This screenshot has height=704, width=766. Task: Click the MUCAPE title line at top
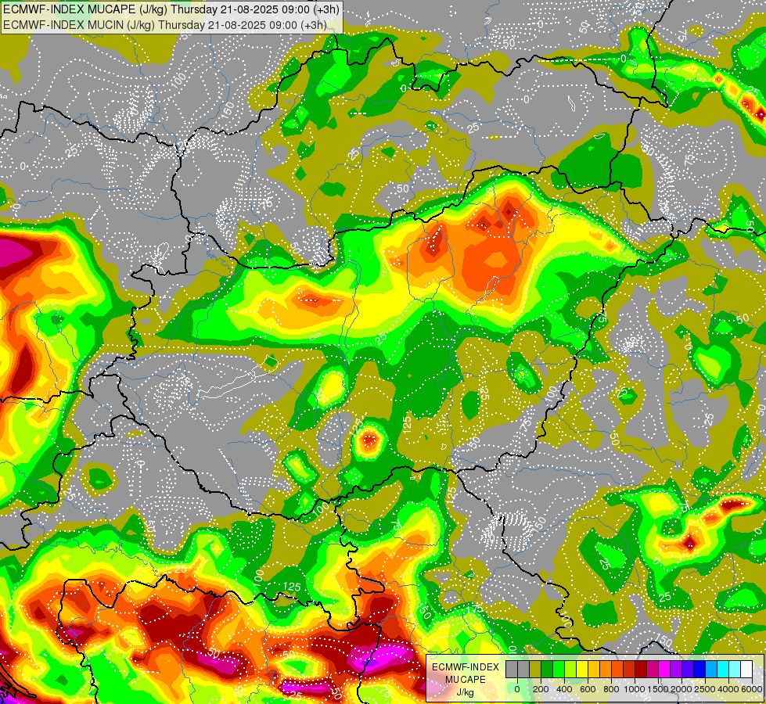[171, 9]
